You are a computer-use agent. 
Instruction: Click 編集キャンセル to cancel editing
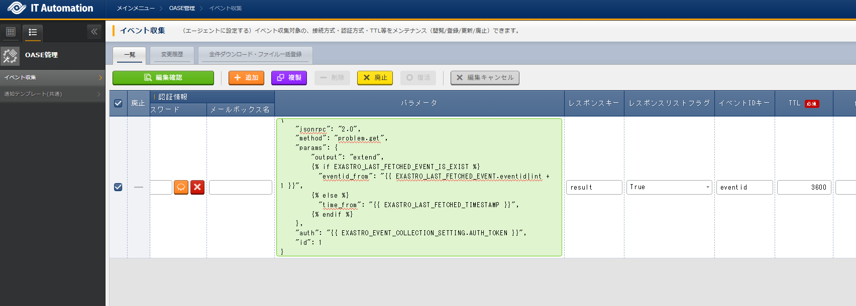click(x=485, y=78)
